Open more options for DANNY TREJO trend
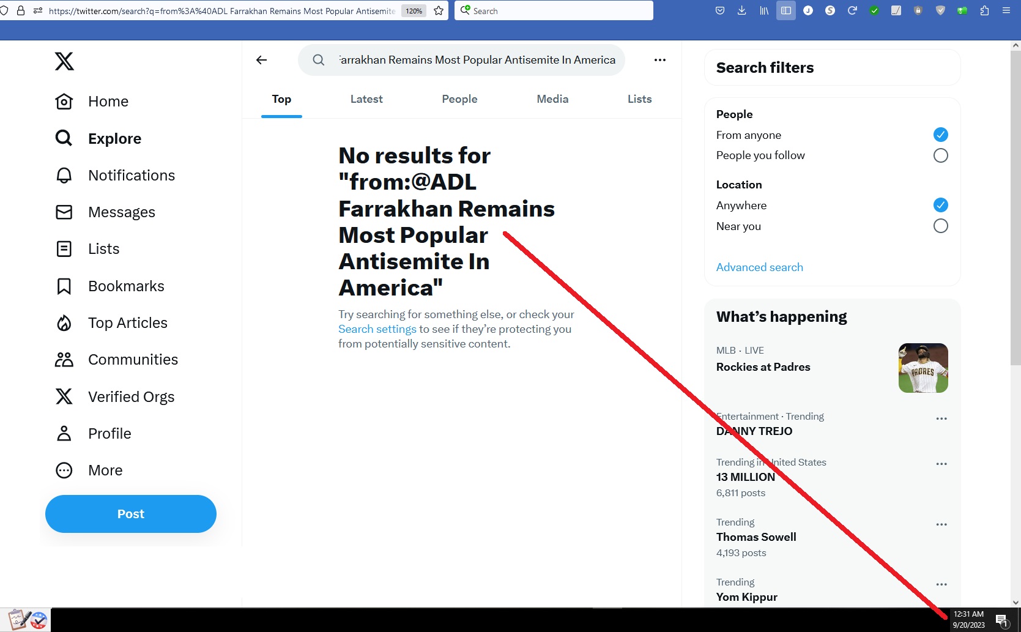1021x632 pixels. [941, 419]
